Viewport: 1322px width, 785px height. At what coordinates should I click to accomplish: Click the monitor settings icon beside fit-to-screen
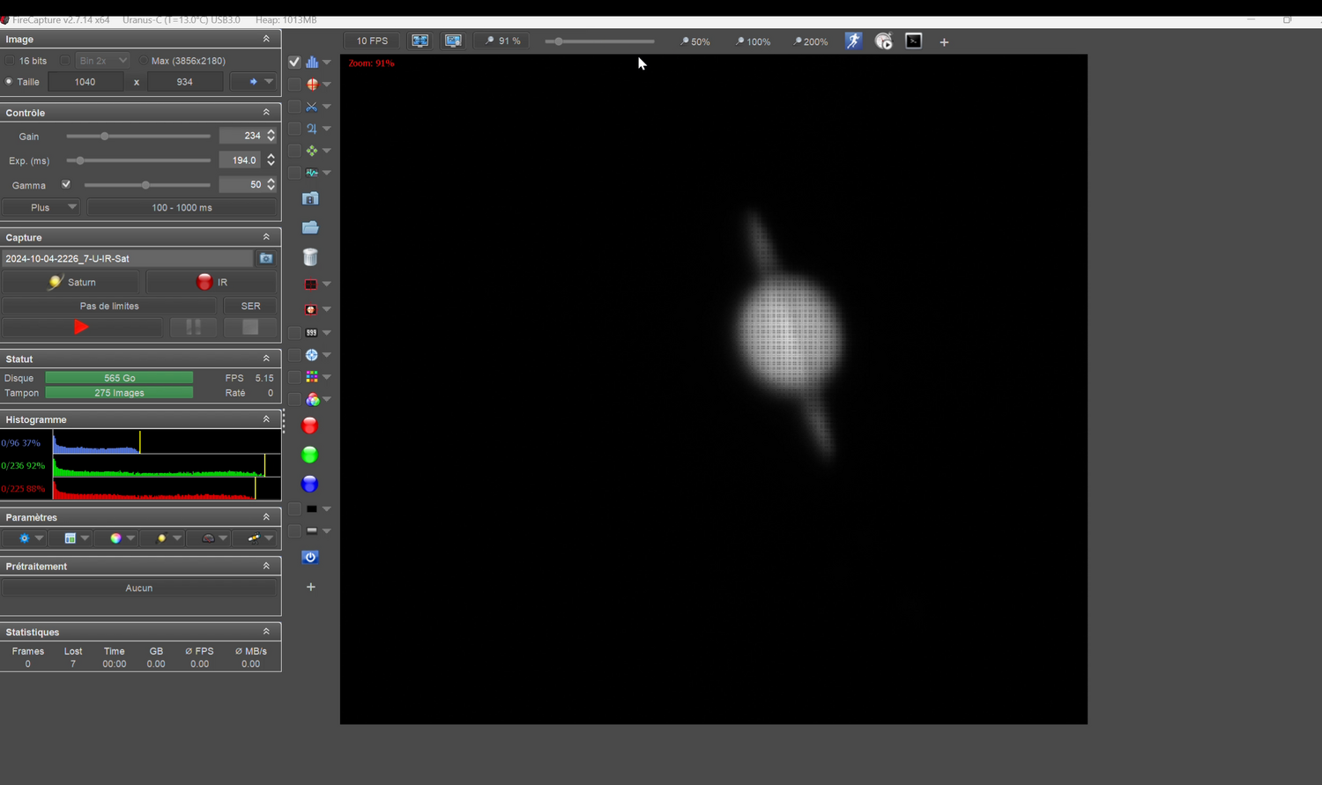coord(453,41)
